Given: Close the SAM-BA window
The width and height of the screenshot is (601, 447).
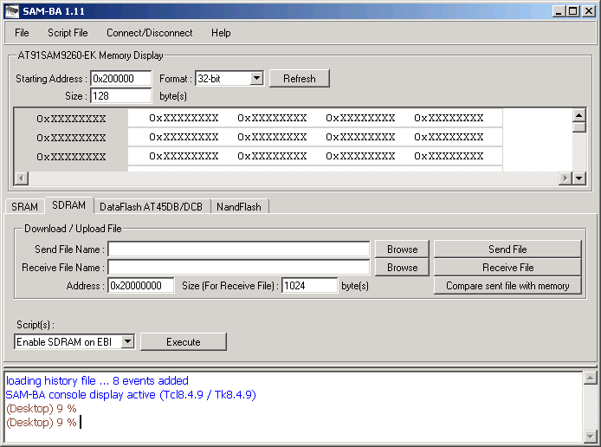Looking at the screenshot, I should tap(588, 11).
